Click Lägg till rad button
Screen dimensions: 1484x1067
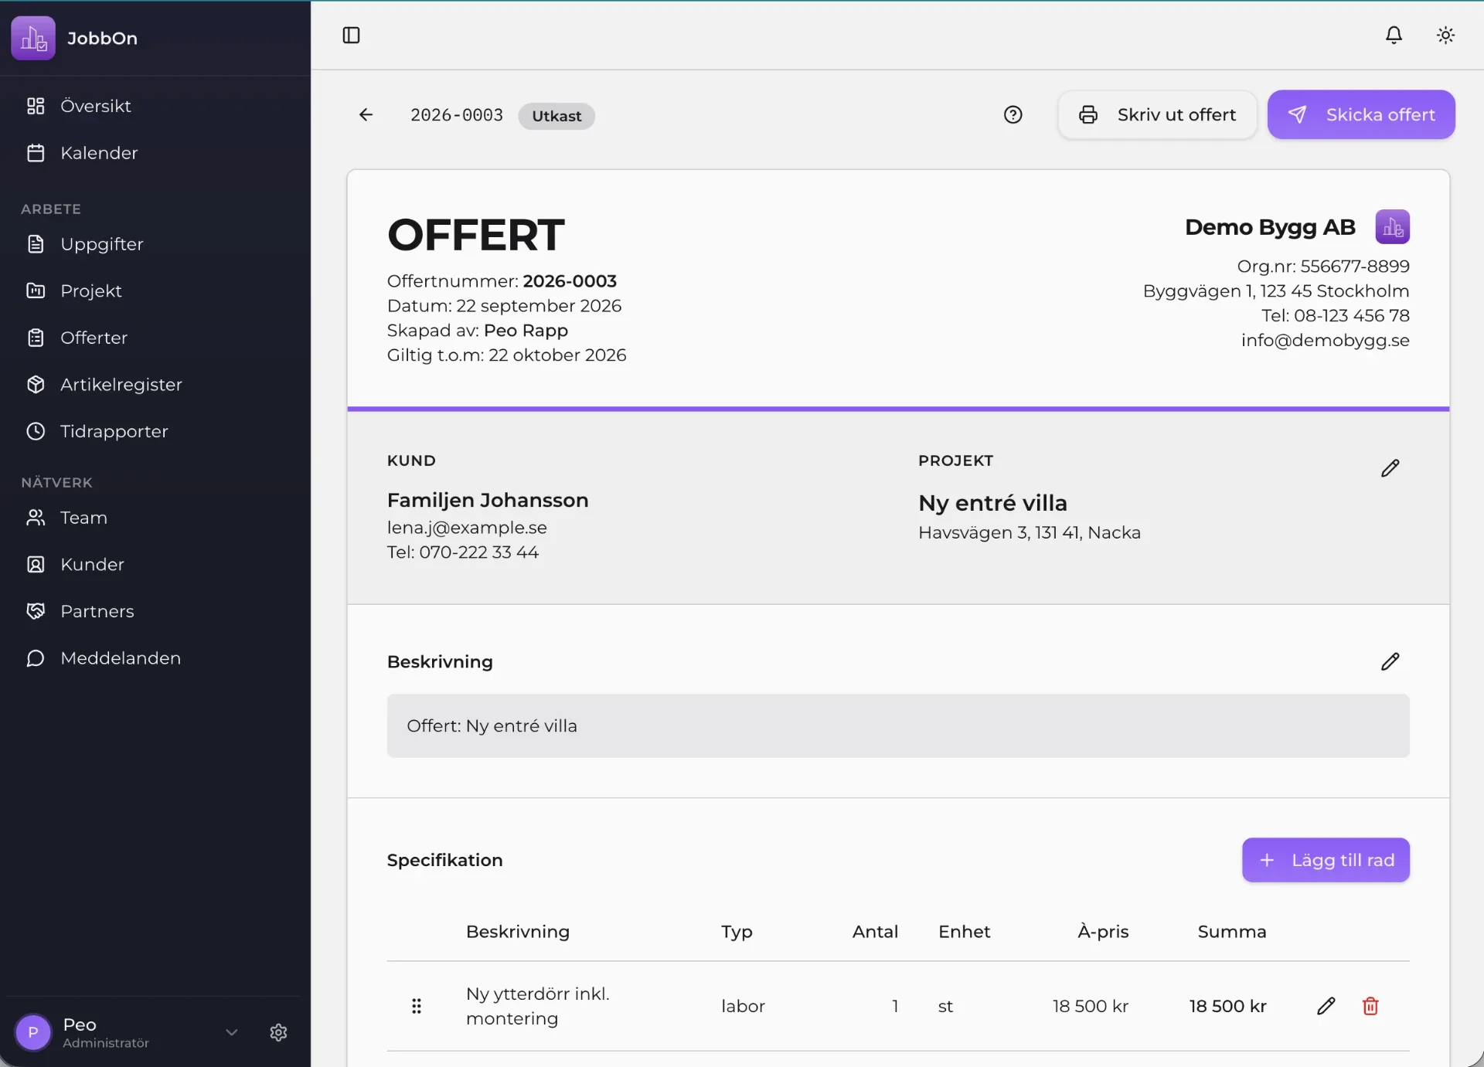[x=1326, y=860]
